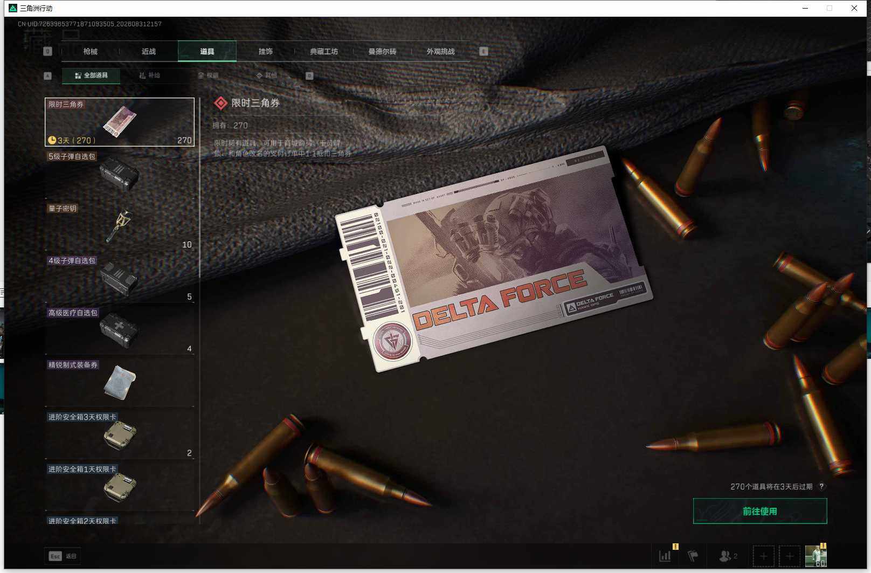
Task: Click the 270个道具将在3天后过期 notice
Action: click(x=771, y=486)
